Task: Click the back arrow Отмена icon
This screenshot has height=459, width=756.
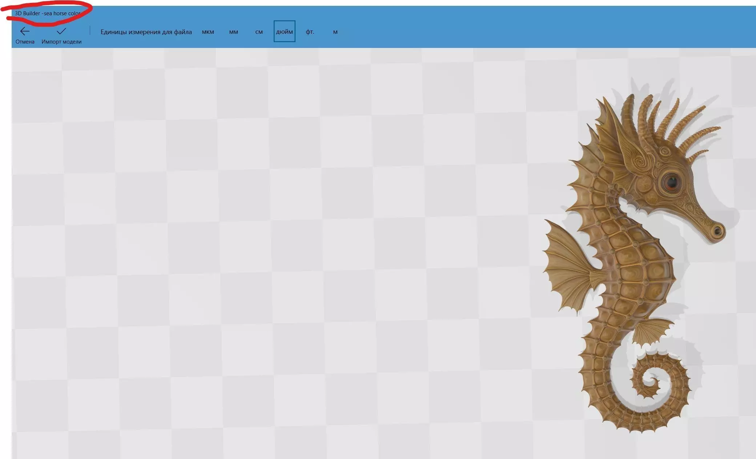Action: point(25,32)
